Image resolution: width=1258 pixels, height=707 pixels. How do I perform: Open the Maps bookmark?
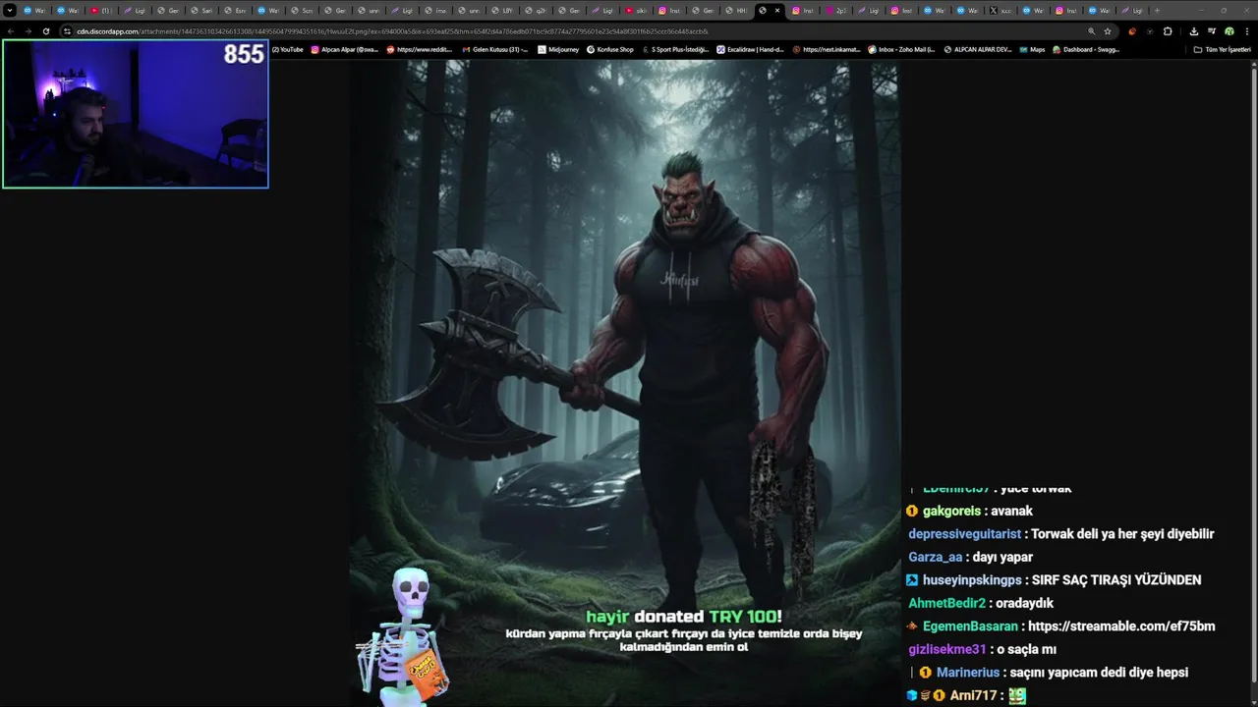(x=1032, y=49)
